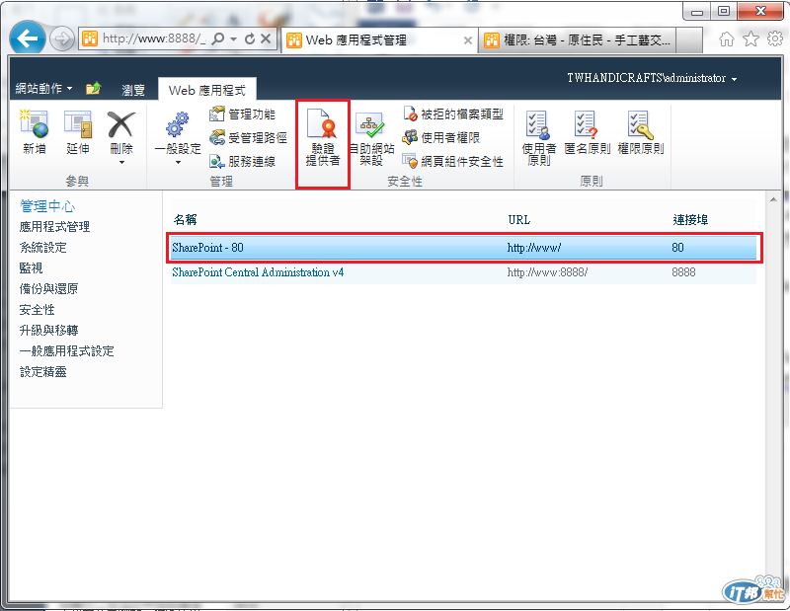Select the Web 應用程式 ribbon tab
Image resolution: width=790 pixels, height=611 pixels.
coord(207,90)
